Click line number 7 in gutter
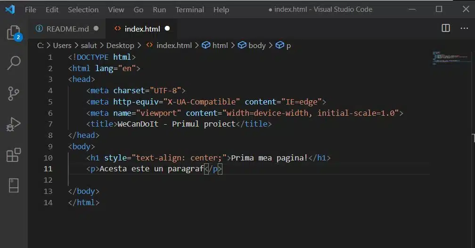 [x=50, y=124]
